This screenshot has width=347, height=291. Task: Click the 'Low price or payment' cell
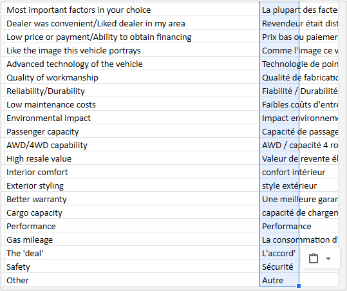(x=132, y=37)
